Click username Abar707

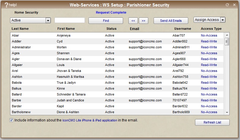(x=179, y=35)
